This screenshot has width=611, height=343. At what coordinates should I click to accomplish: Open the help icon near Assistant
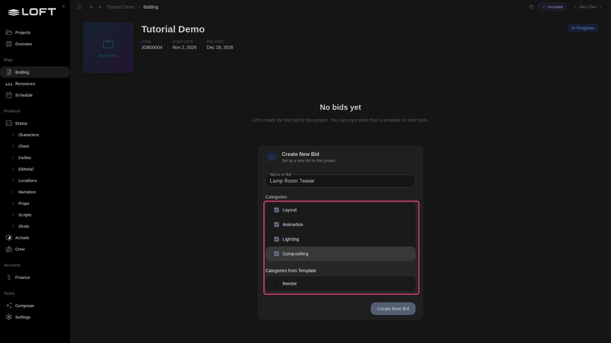[531, 7]
